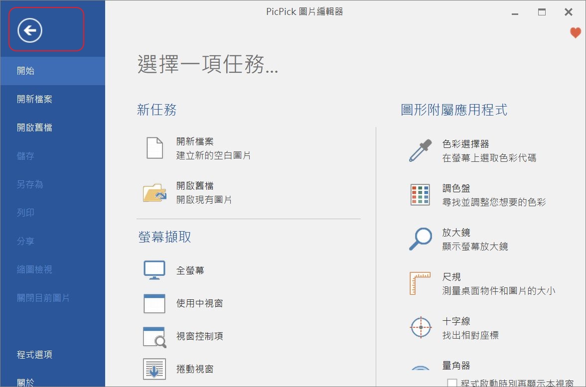Click the 視窗控制項 magnifier window icon
This screenshot has width=586, height=387.
[x=154, y=337]
